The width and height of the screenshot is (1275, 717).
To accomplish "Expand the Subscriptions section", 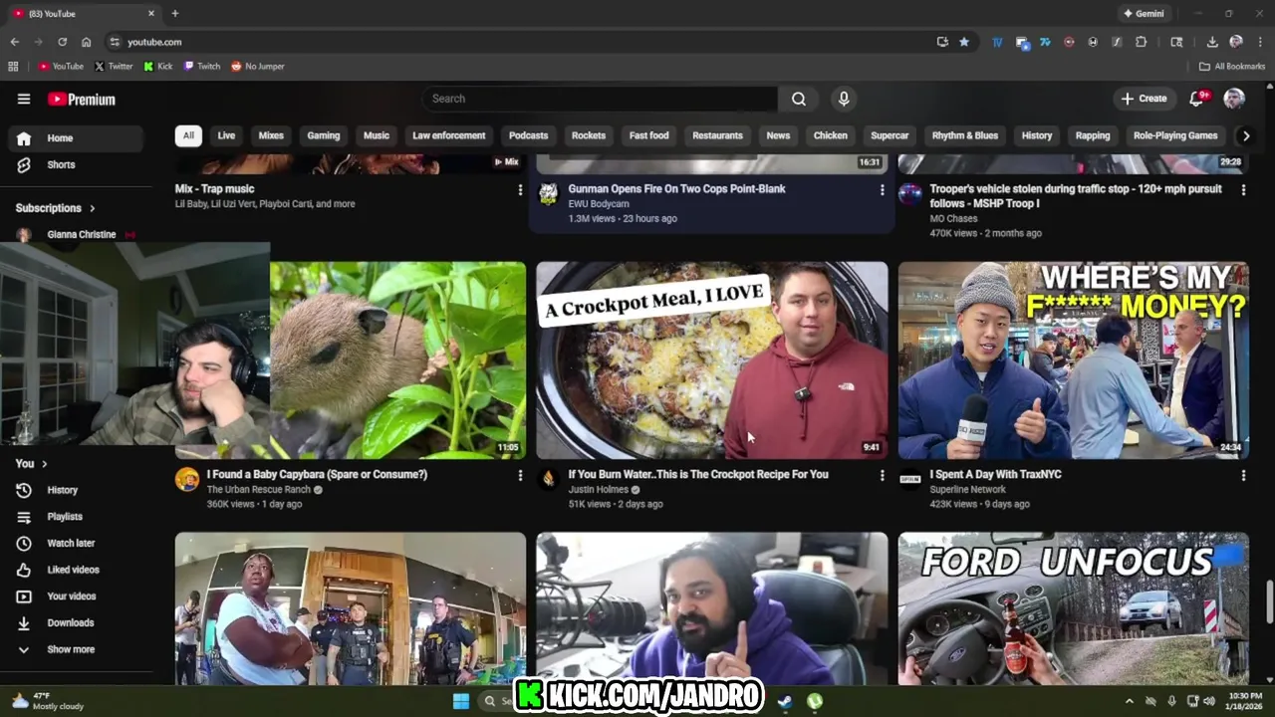I will (x=56, y=208).
